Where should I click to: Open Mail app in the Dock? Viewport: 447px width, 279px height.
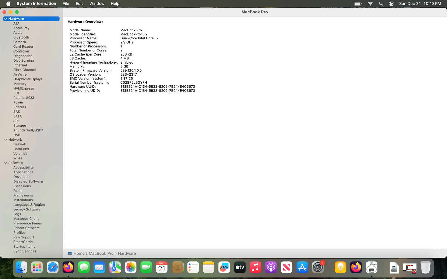pyautogui.click(x=99, y=267)
